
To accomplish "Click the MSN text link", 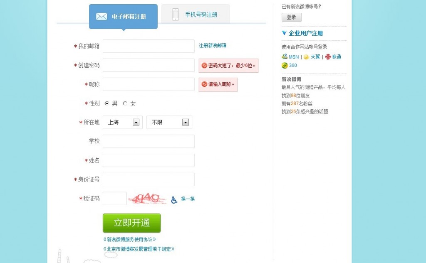I will point(294,57).
